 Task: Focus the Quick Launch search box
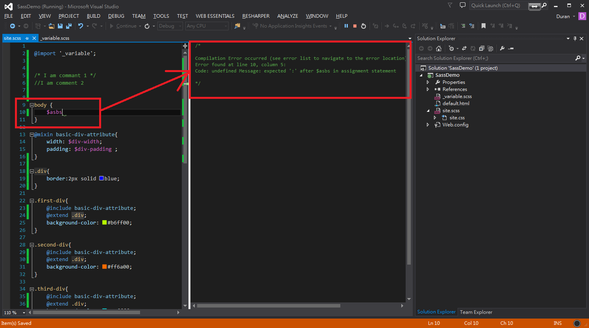(499, 6)
